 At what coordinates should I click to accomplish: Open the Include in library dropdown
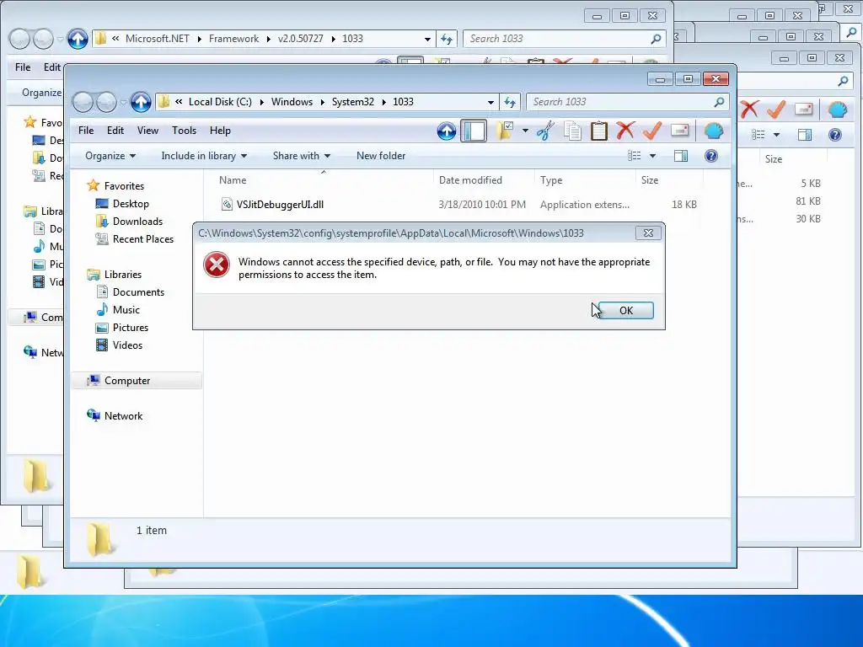204,156
